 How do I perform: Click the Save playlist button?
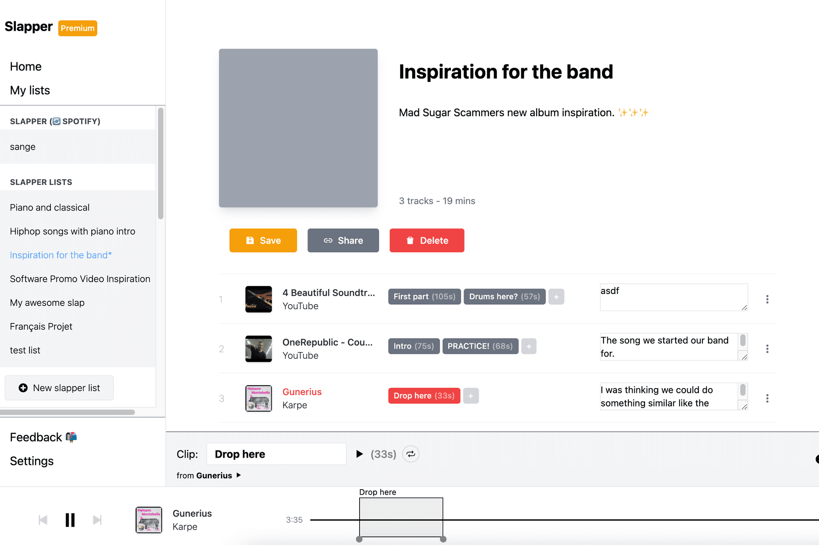click(263, 240)
